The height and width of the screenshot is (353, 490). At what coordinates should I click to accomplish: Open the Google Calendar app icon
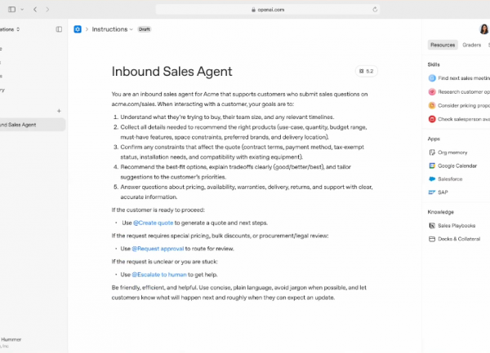[x=432, y=165]
